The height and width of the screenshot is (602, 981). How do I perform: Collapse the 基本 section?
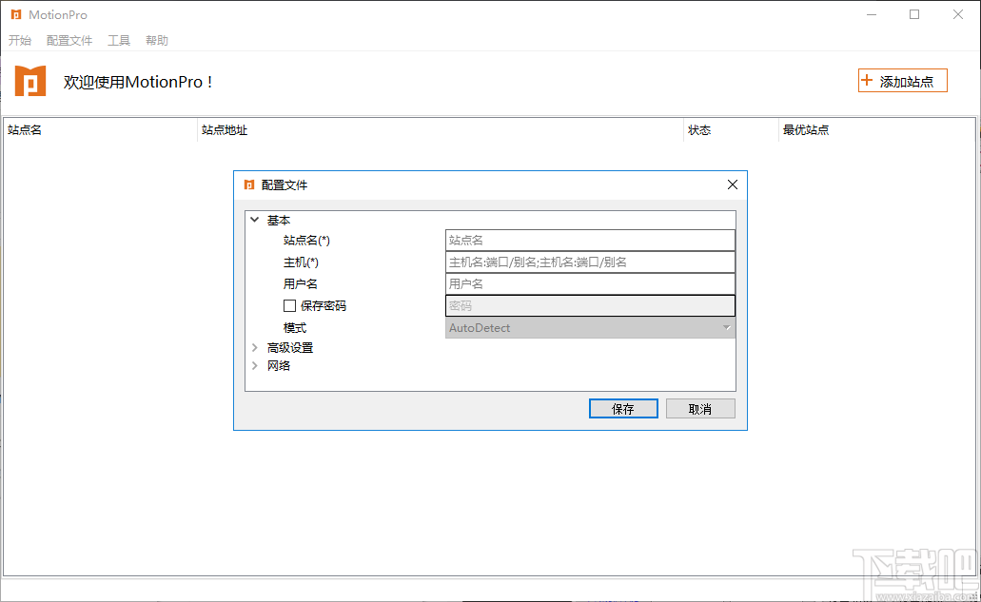(x=254, y=220)
